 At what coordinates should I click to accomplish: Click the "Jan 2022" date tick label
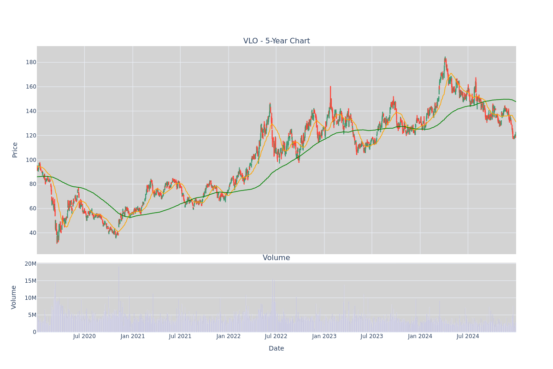pyautogui.click(x=229, y=336)
